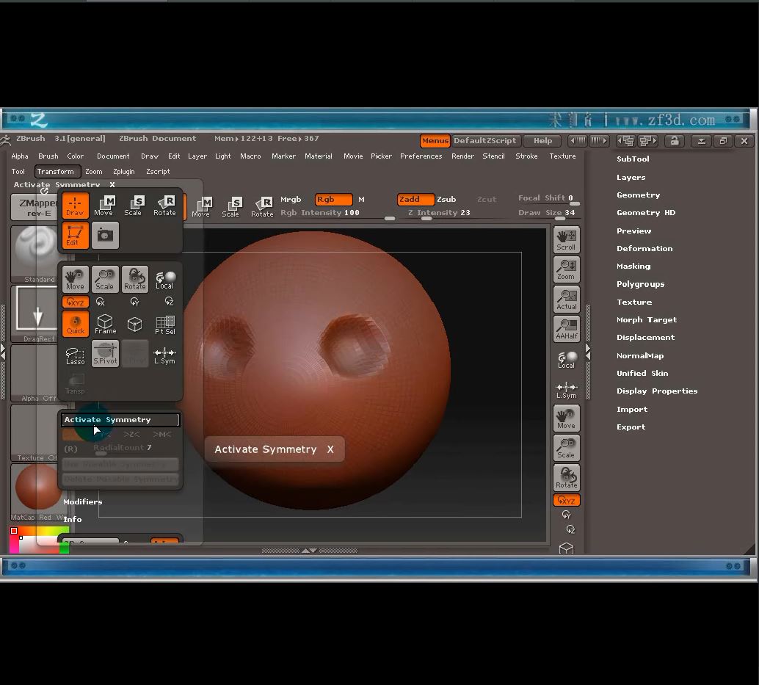The height and width of the screenshot is (685, 759).
Task: Click the Help button
Action: pos(542,141)
